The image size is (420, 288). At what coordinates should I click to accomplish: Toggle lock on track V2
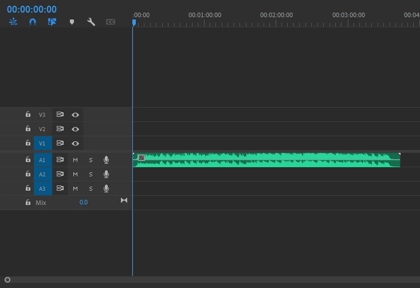28,128
